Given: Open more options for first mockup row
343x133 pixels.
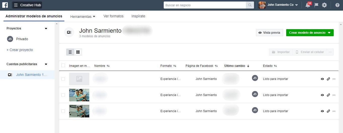Looking at the screenshot, I should pyautogui.click(x=334, y=79).
